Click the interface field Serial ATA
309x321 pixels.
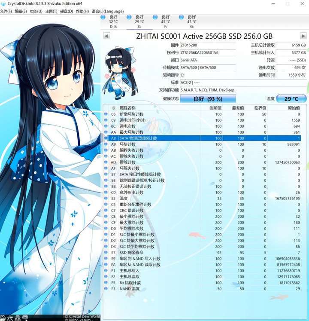pos(208,60)
